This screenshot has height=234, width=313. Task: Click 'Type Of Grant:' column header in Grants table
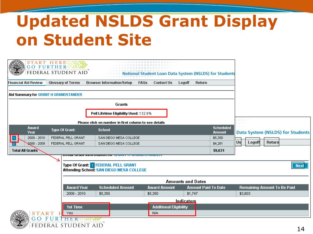[x=63, y=130]
